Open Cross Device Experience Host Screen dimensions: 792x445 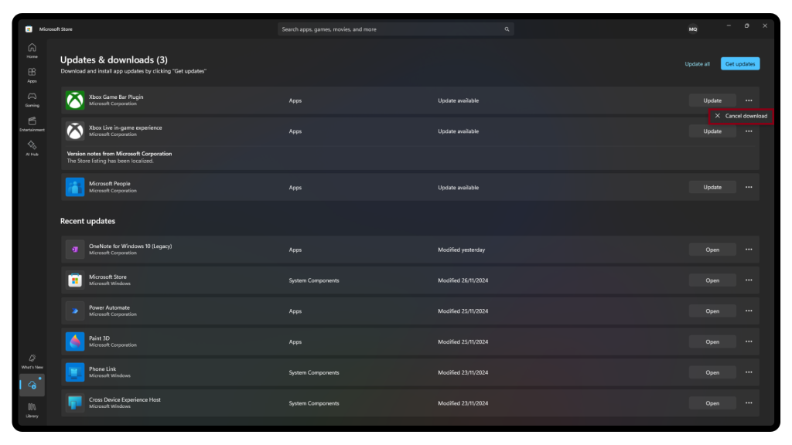click(x=712, y=403)
